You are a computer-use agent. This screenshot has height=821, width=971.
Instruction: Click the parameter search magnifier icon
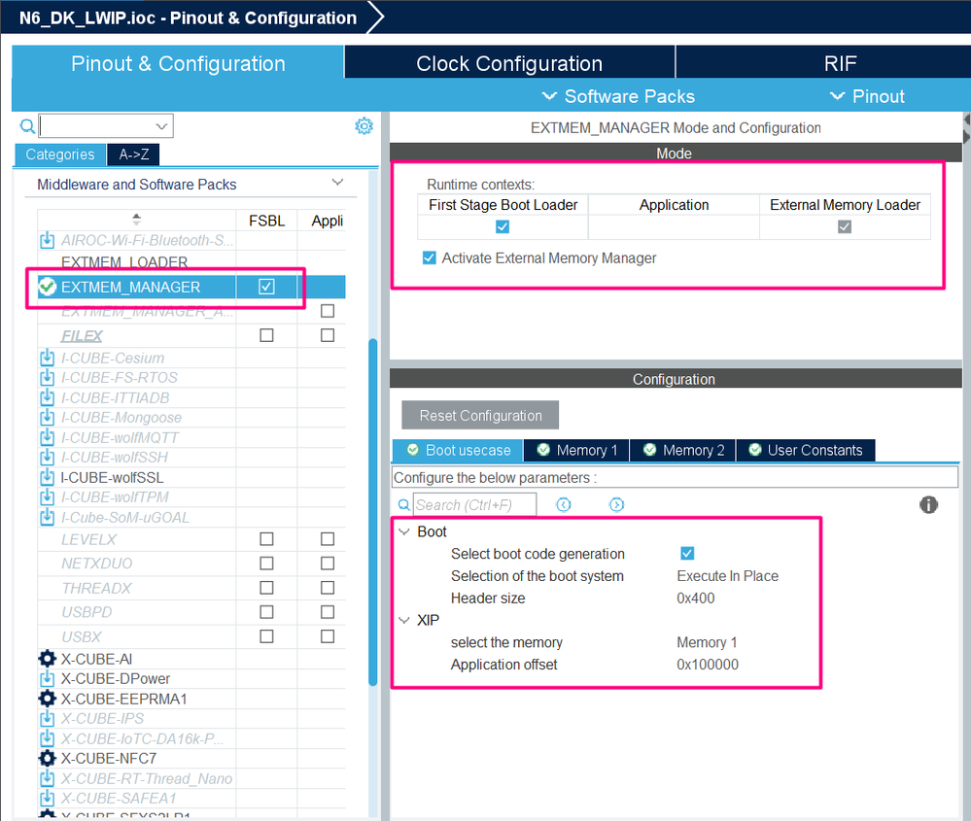(403, 504)
